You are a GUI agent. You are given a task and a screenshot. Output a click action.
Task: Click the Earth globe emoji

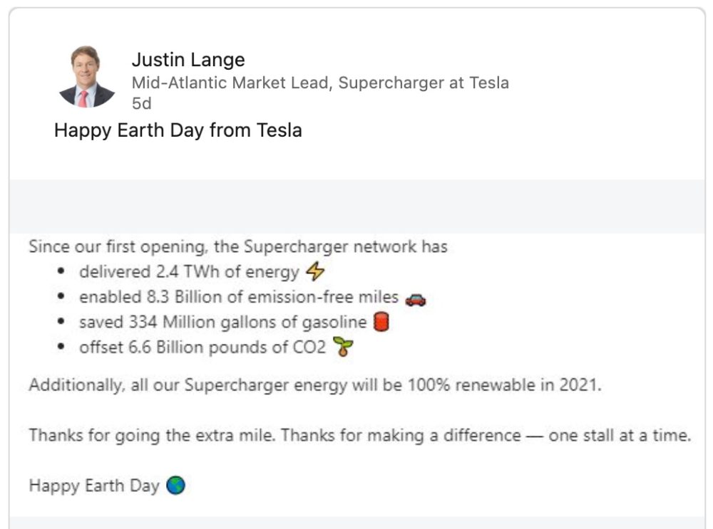click(x=175, y=486)
